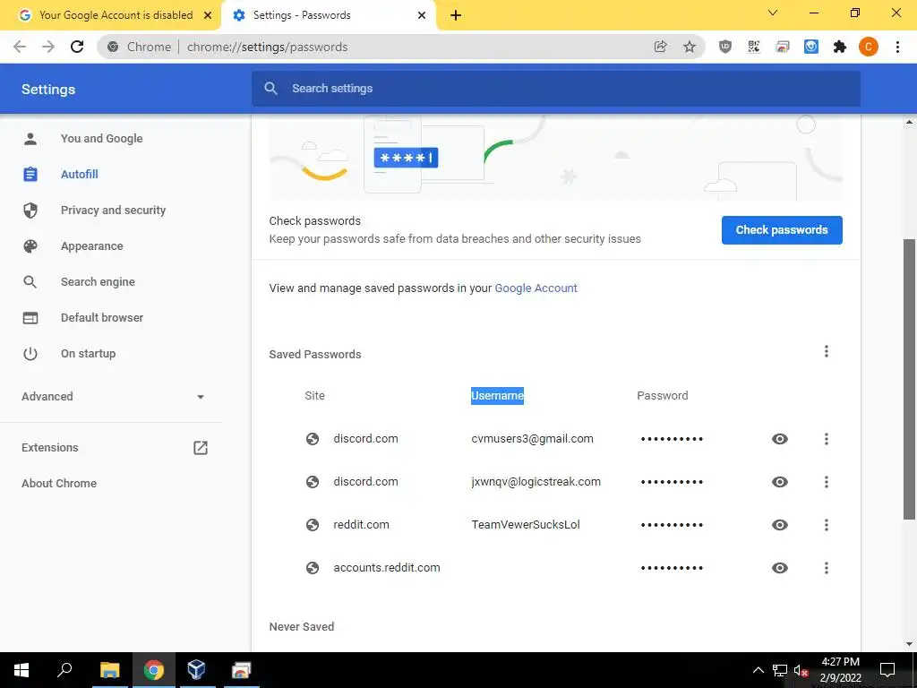The width and height of the screenshot is (917, 688).
Task: Open the QR code extension icon
Action: pos(754,47)
